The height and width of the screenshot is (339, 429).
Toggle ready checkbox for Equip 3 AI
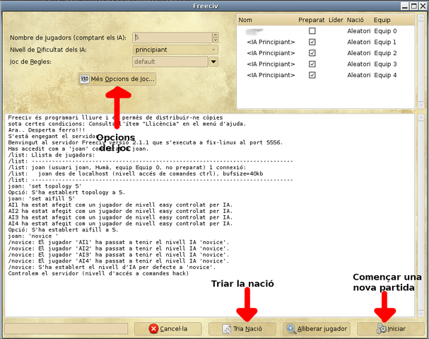tap(312, 64)
